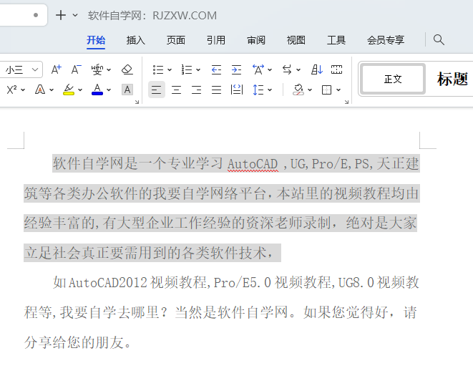Image resolution: width=473 pixels, height=371 pixels.
Task: Switch to the 页面 tab
Action: tap(176, 40)
